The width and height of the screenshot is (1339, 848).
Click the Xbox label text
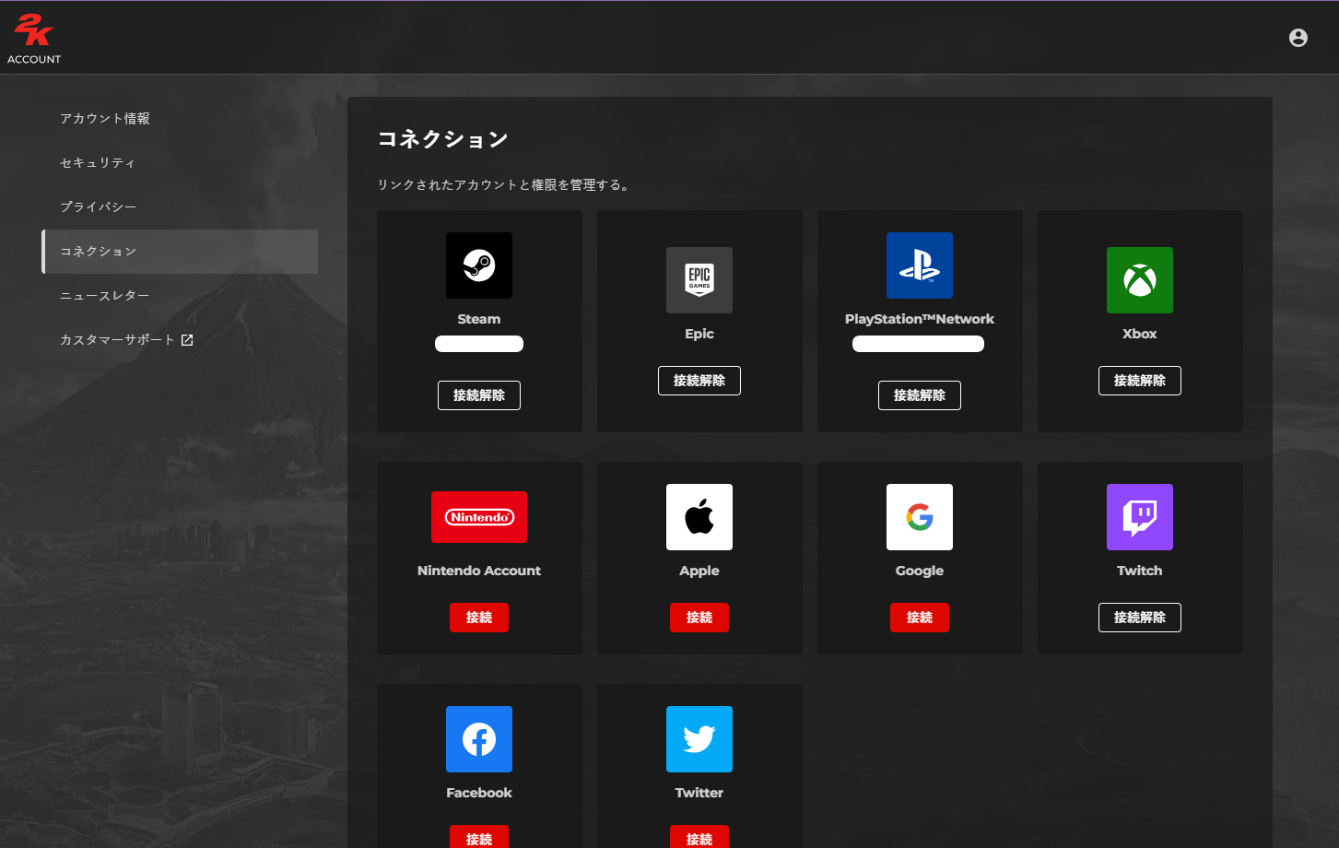pyautogui.click(x=1140, y=334)
